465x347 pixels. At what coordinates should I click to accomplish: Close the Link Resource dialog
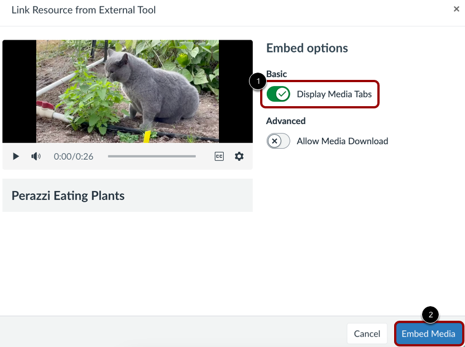pyautogui.click(x=456, y=9)
